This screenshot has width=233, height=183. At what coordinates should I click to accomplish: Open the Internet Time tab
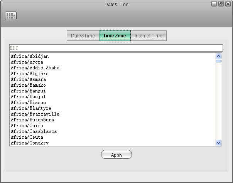click(148, 36)
